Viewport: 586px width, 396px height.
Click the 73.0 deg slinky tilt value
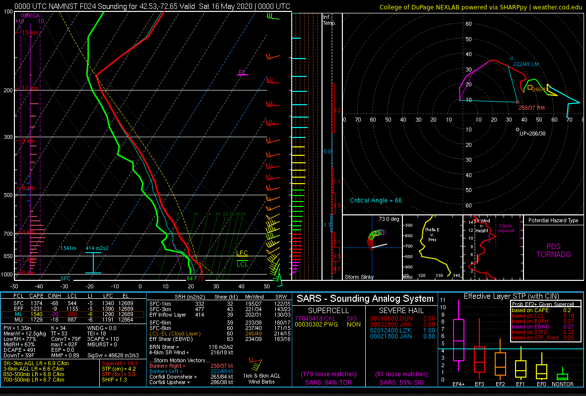point(389,219)
